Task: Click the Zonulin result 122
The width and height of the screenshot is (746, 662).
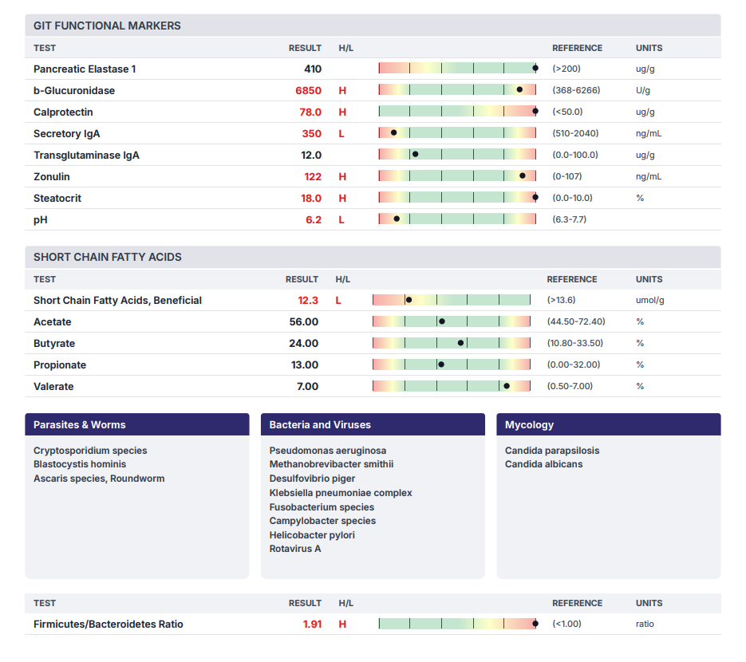Action: [313, 177]
